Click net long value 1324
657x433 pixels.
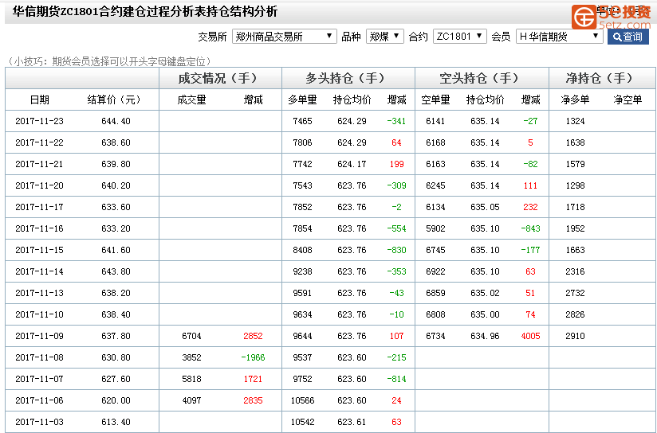[575, 121]
